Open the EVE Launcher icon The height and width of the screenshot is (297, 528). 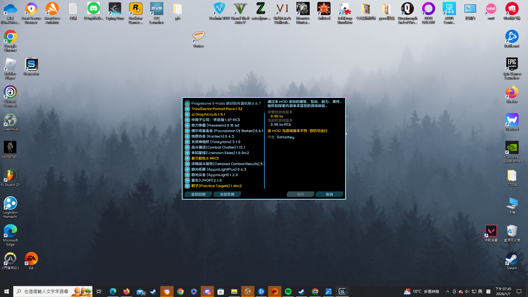point(156,9)
